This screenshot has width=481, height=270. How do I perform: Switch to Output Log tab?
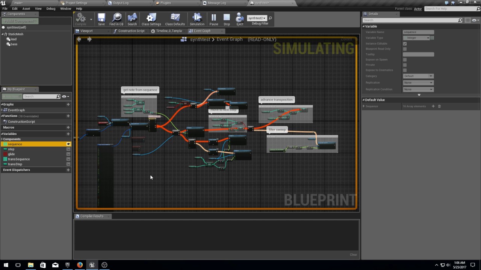(x=121, y=3)
